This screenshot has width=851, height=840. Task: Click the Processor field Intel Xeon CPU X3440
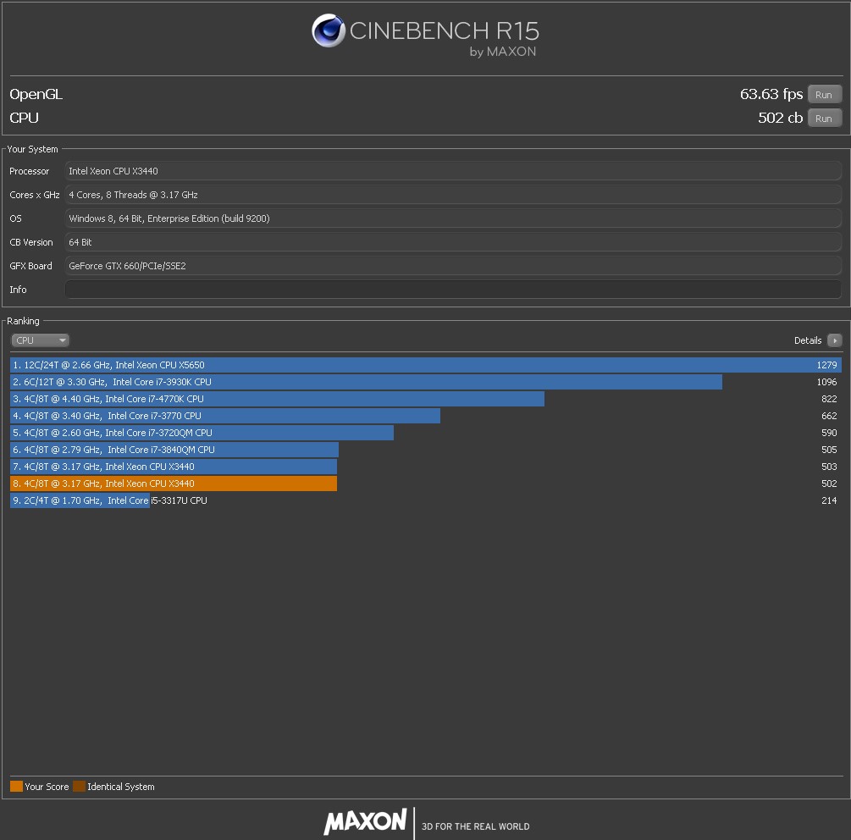point(453,171)
